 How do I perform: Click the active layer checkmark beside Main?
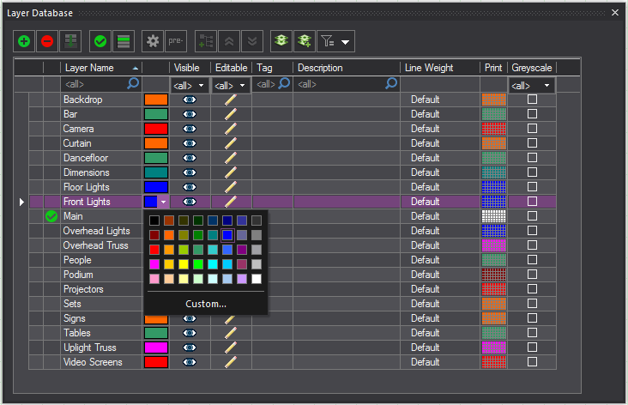click(51, 216)
